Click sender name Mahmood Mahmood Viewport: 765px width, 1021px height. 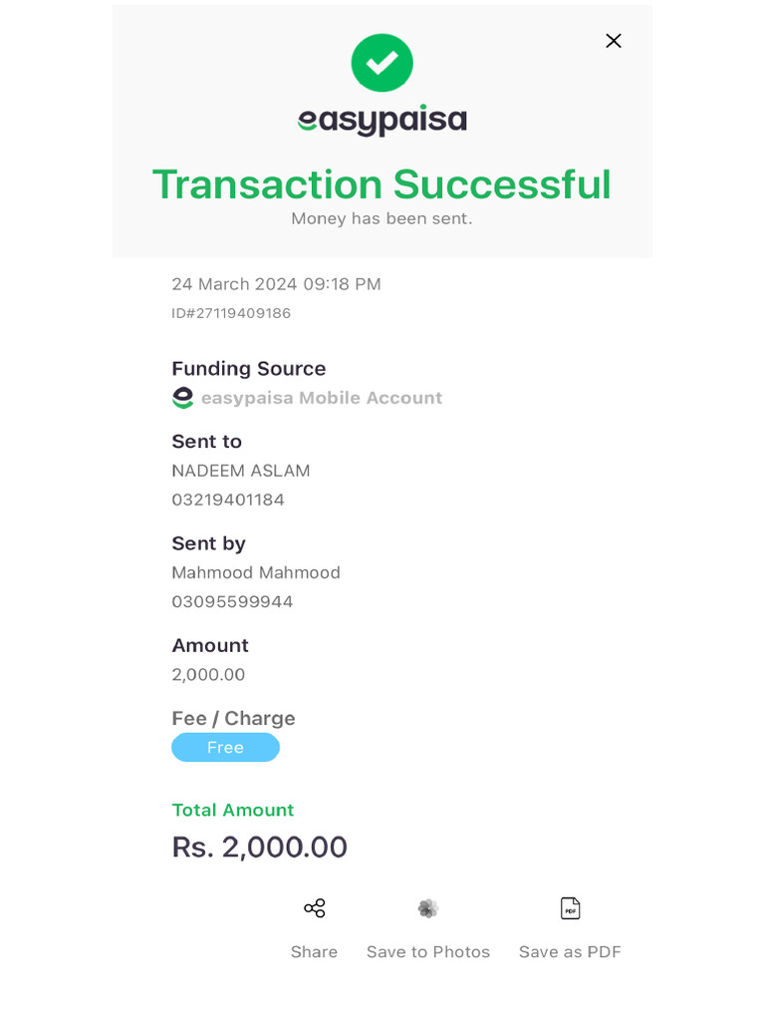(256, 572)
